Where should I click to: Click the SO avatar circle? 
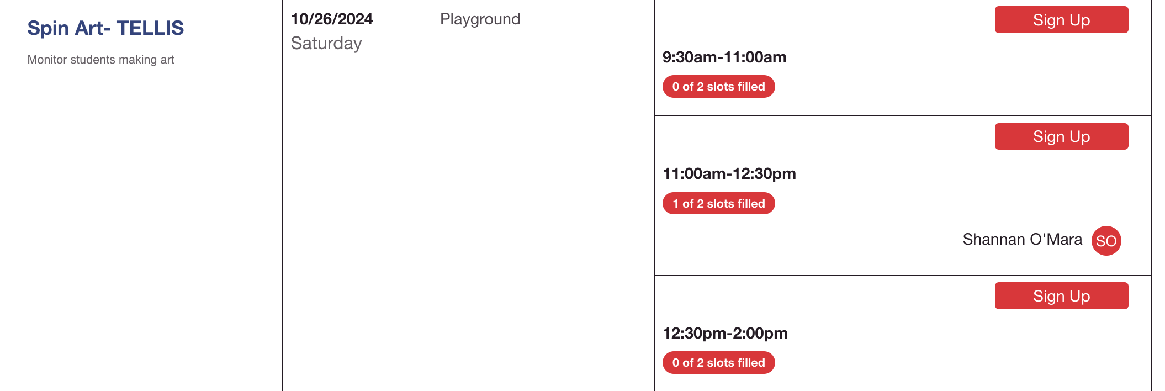click(x=1106, y=241)
